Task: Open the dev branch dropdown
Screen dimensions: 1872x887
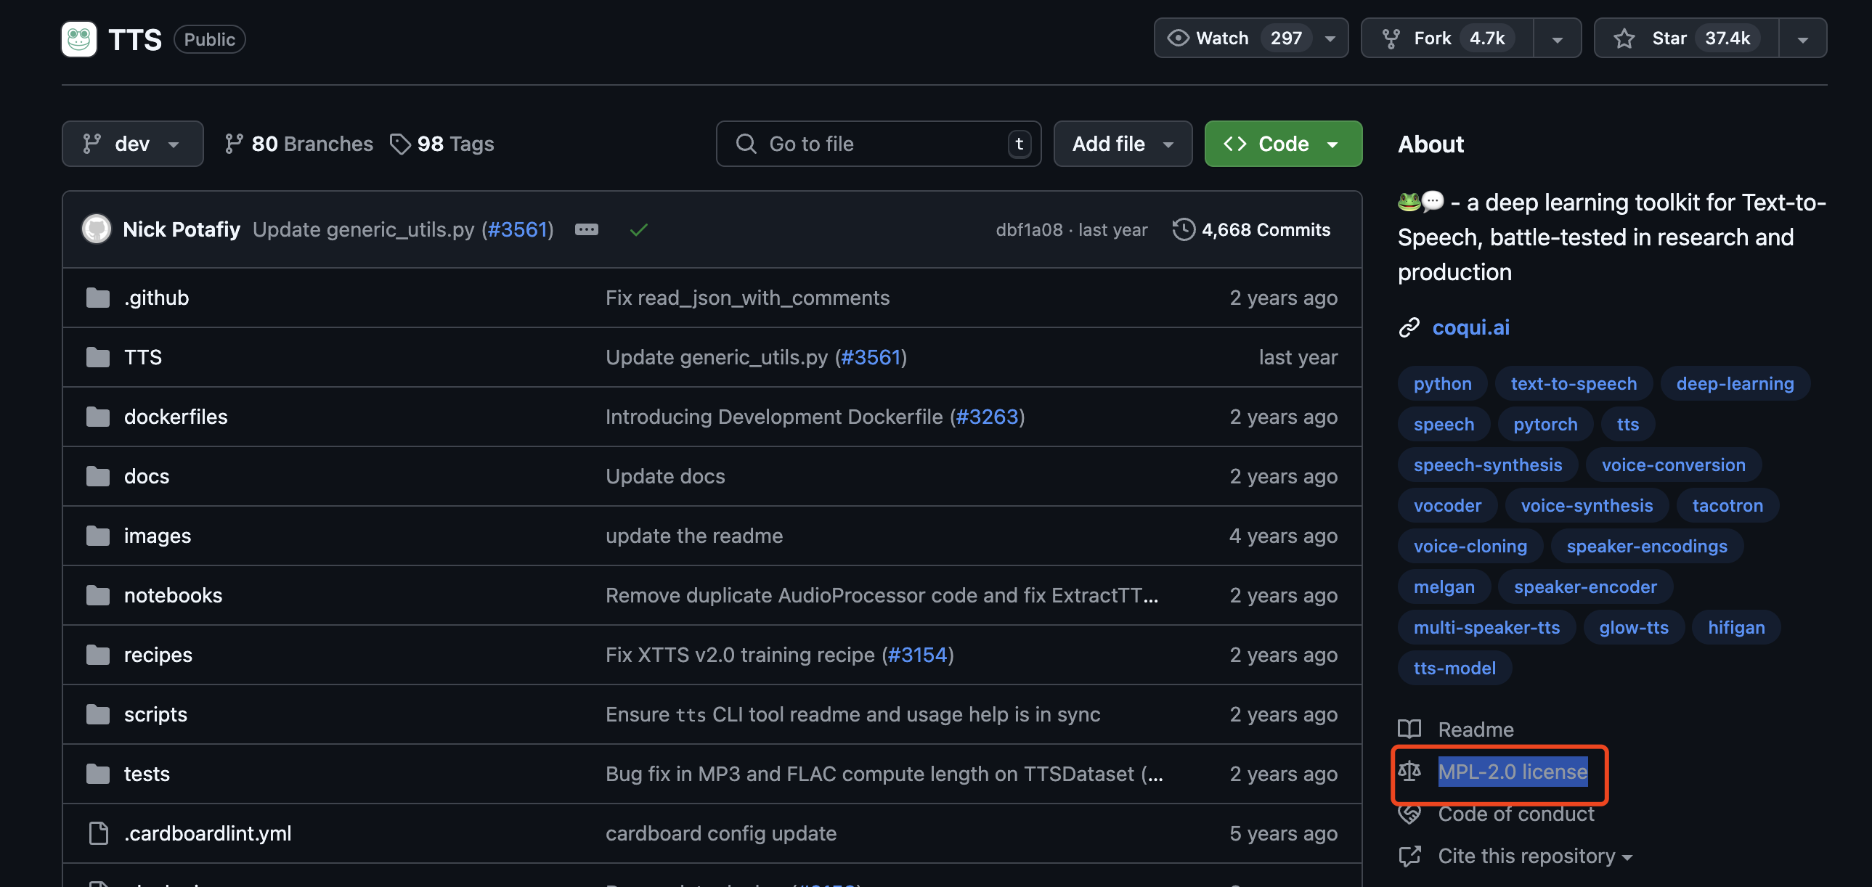Action: click(132, 144)
